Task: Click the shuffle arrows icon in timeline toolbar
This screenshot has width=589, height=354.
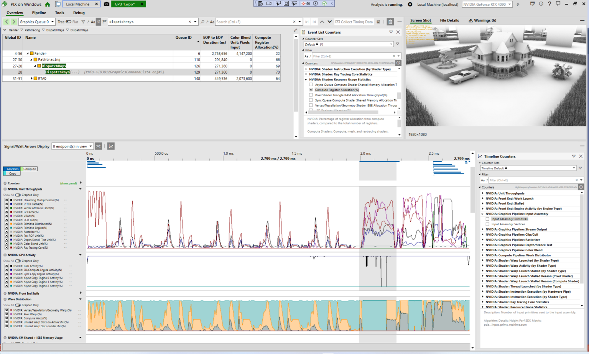Action: 99,146
